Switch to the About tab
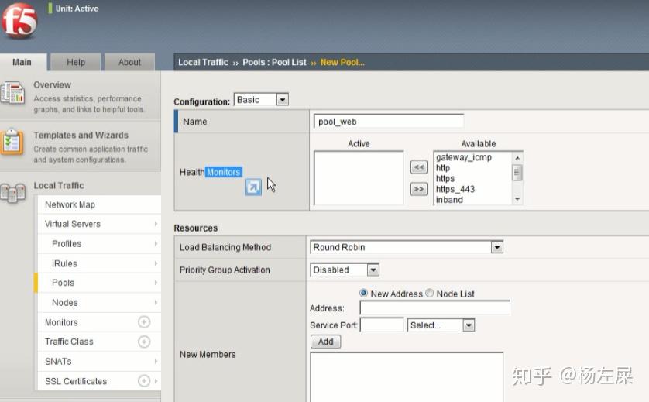This screenshot has width=649, height=402. coord(129,62)
